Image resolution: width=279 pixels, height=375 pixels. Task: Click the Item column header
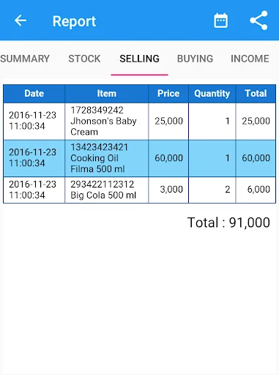point(107,94)
